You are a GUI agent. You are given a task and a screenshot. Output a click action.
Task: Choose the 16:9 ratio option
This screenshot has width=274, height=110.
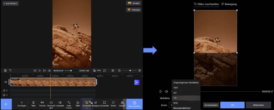186,88
